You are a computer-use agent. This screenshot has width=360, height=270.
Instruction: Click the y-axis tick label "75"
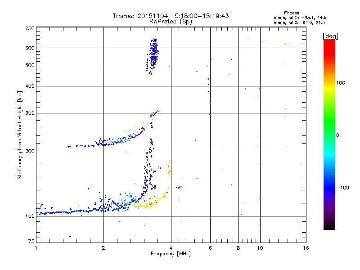31,241
